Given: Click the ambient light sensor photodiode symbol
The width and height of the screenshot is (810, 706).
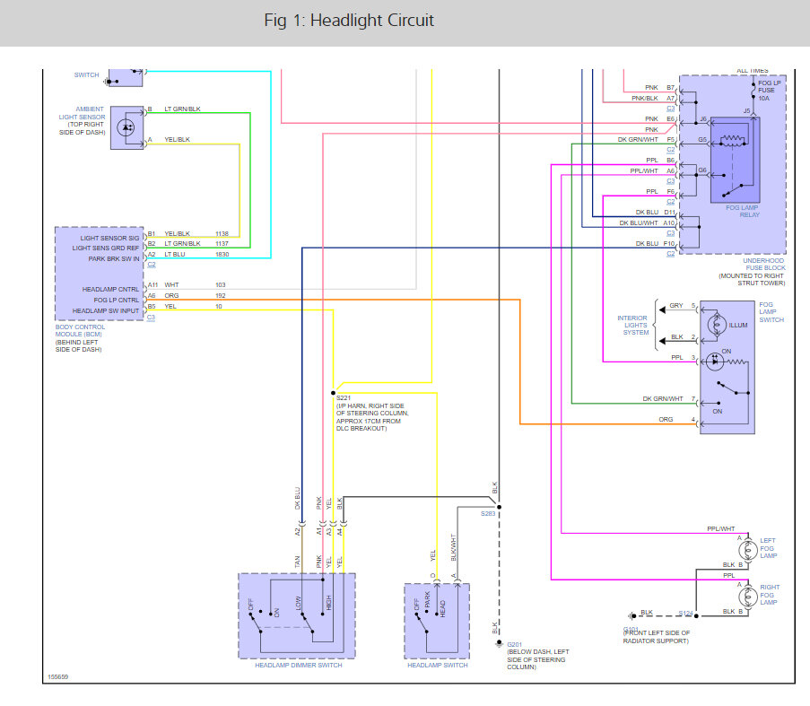Looking at the screenshot, I should click(x=126, y=127).
